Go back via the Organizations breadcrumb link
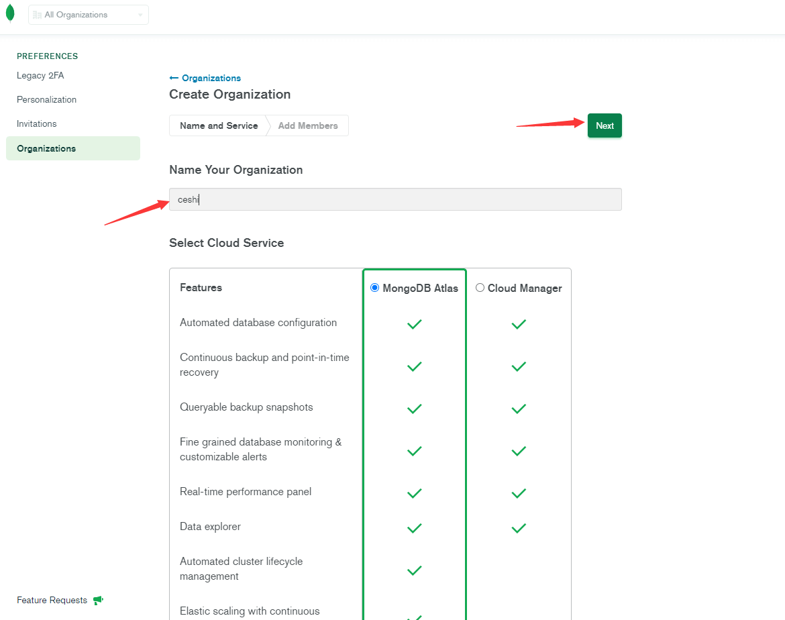 (211, 78)
